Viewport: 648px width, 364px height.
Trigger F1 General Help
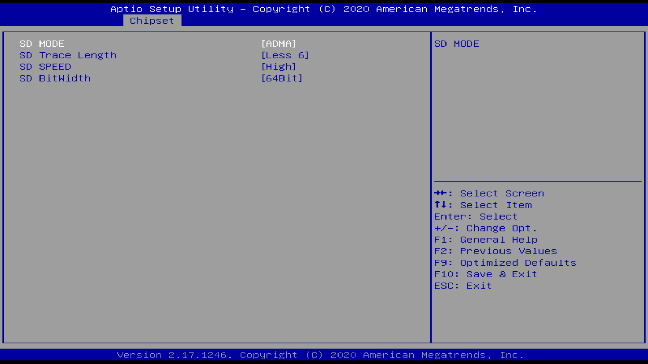click(x=486, y=239)
